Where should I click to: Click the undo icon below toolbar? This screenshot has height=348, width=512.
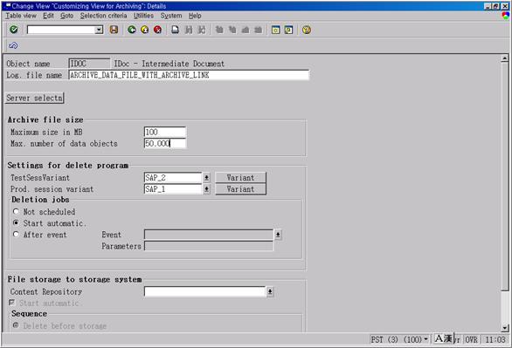tap(13, 45)
